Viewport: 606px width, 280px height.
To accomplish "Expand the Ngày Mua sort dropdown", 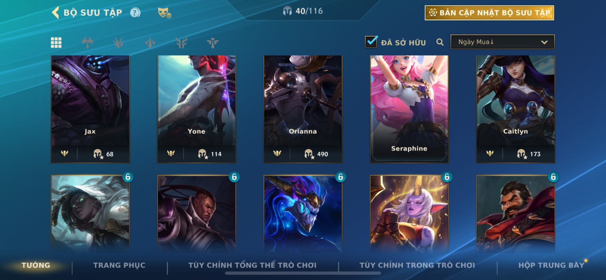I will pyautogui.click(x=502, y=42).
